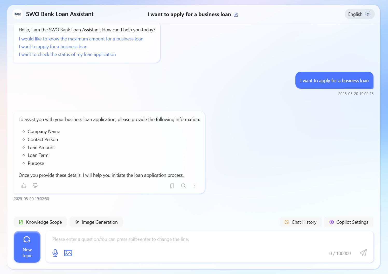
Task: Open more options on the assistant reply
Action: click(195, 186)
